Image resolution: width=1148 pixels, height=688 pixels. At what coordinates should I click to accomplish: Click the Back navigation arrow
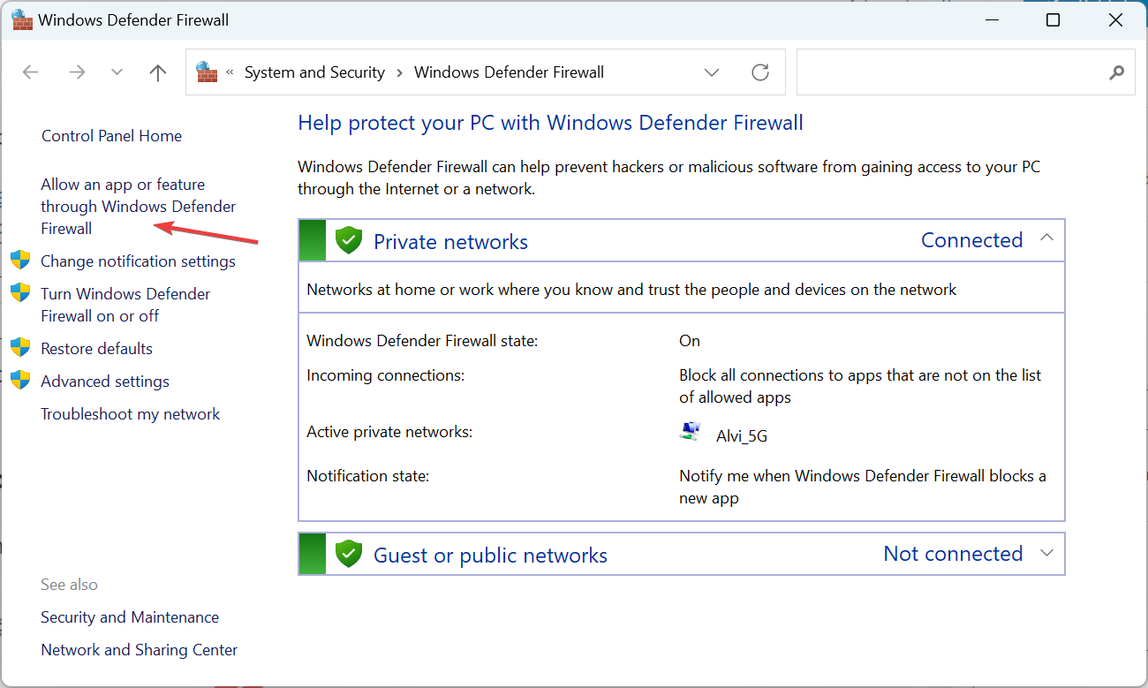tap(31, 72)
